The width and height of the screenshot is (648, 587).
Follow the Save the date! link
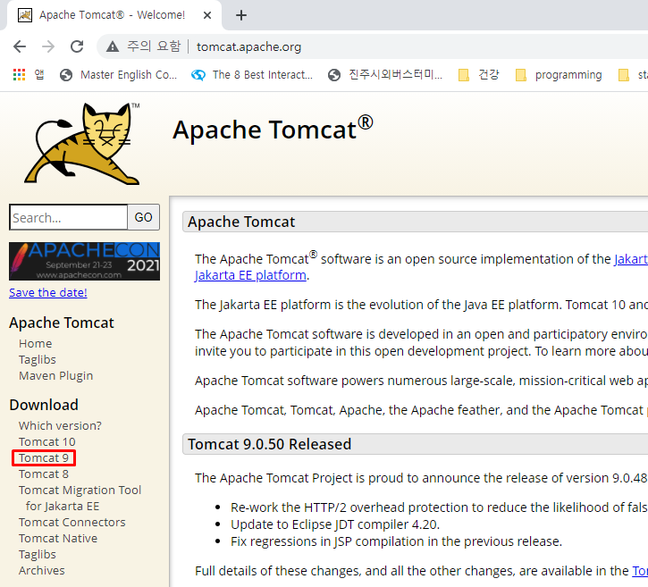48,292
